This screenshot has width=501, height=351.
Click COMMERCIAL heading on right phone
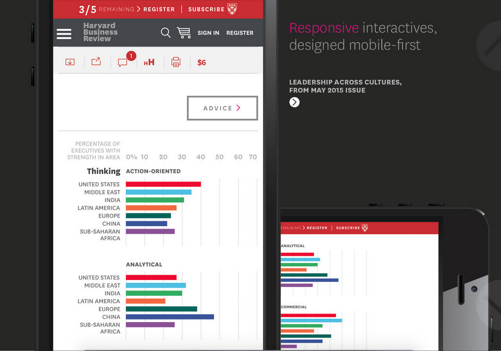(x=294, y=307)
